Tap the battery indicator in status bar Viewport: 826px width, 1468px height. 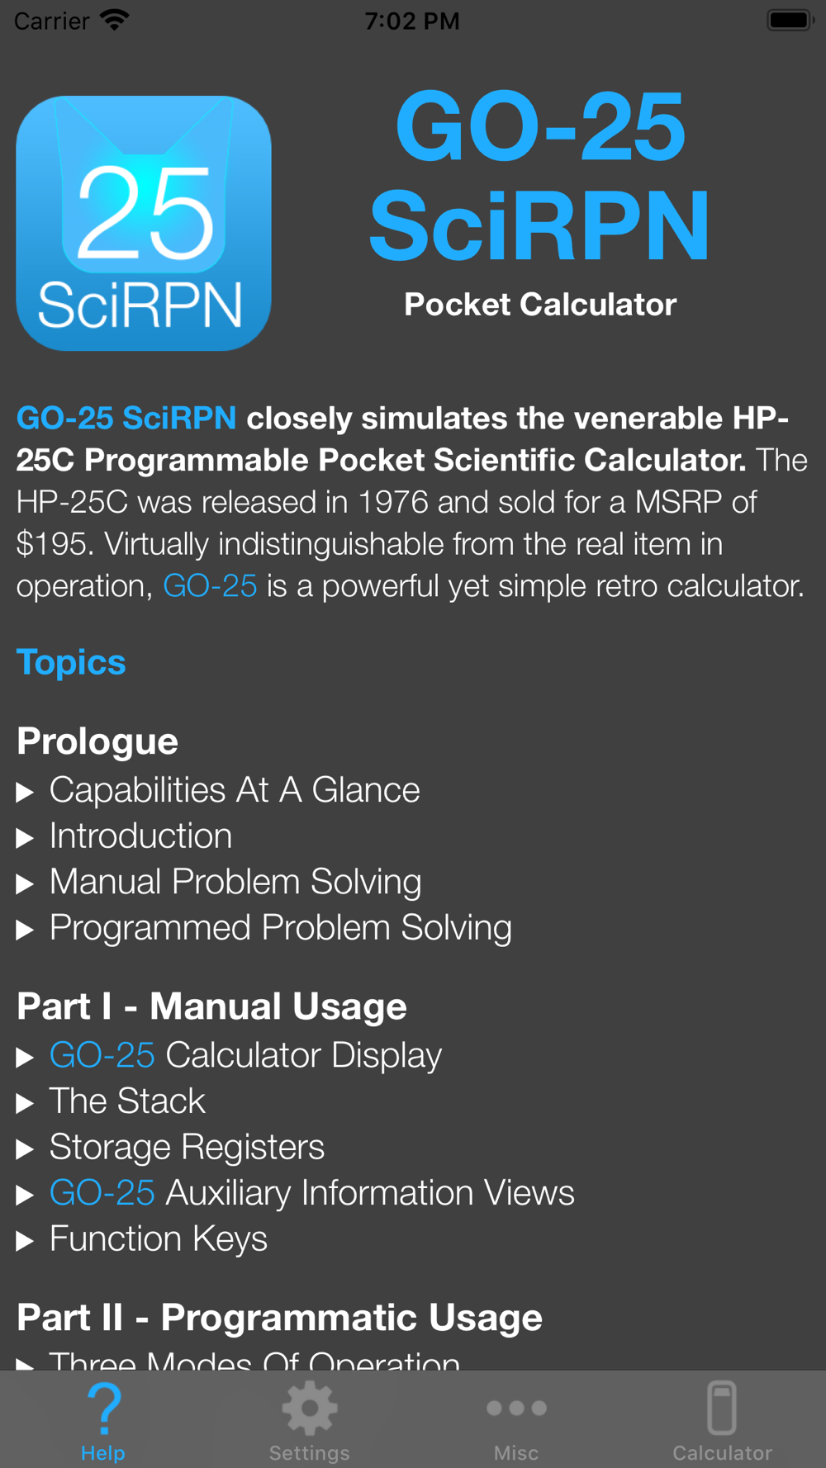(x=790, y=20)
